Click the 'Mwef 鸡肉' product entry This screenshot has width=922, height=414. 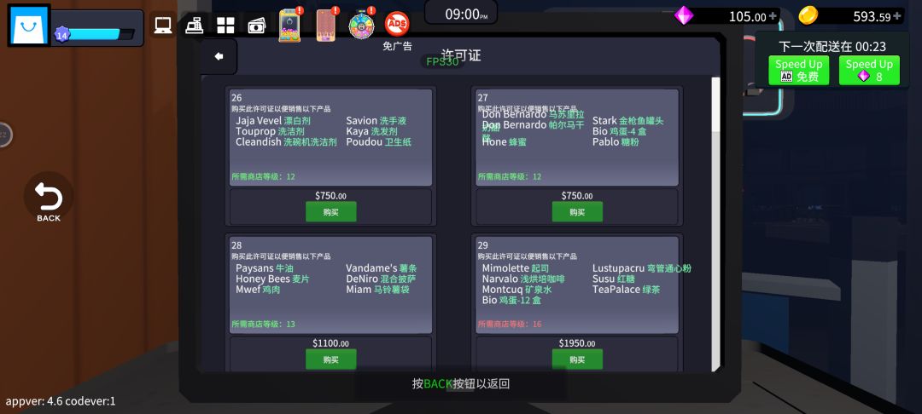click(258, 290)
